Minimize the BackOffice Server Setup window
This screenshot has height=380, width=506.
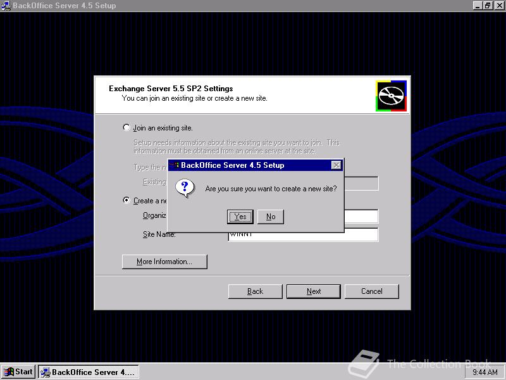(478, 6)
